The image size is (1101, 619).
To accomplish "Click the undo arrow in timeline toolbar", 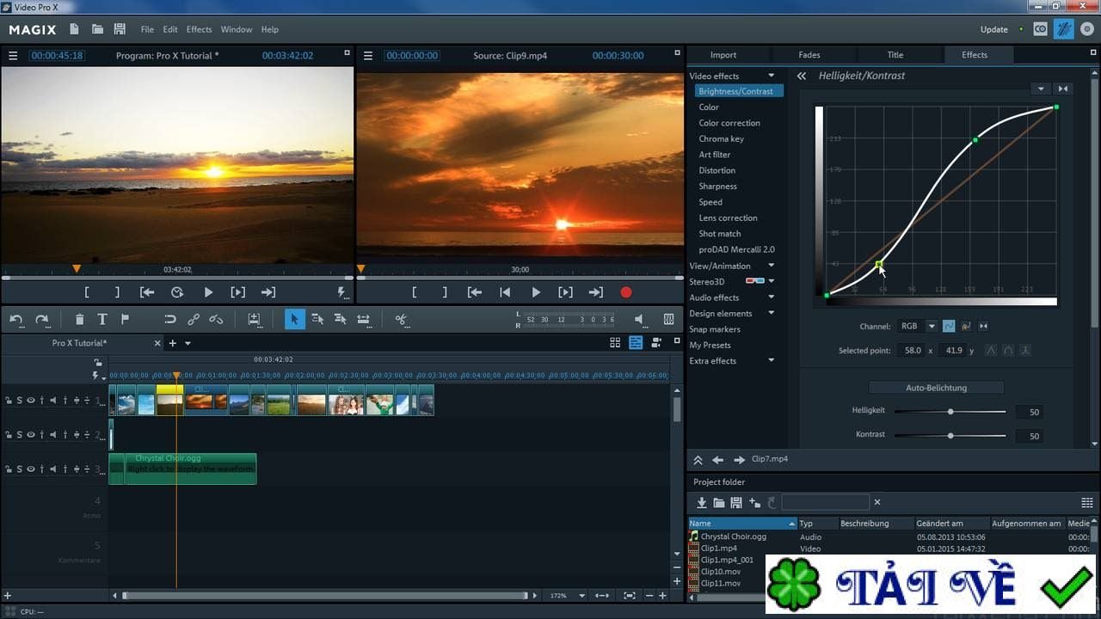I will coord(16,319).
